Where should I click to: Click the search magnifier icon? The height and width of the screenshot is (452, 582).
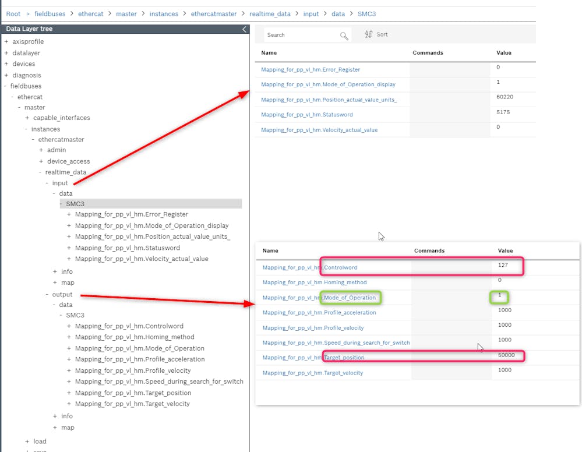(344, 36)
